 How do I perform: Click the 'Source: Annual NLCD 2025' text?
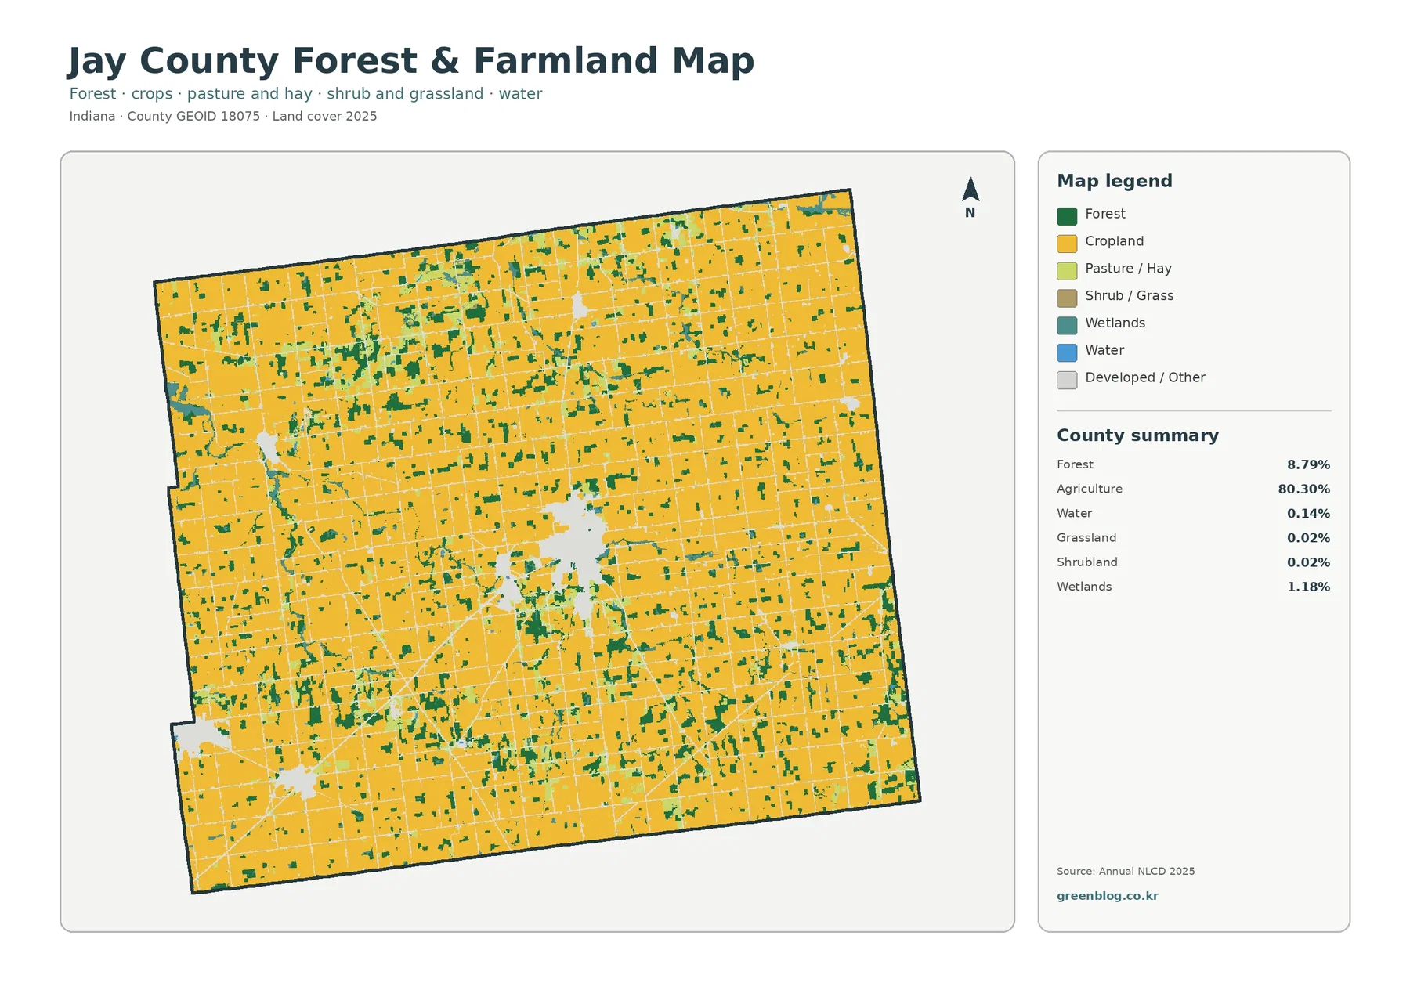click(x=1126, y=872)
